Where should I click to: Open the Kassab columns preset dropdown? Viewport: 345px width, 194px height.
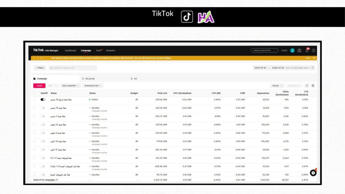[x=277, y=86]
